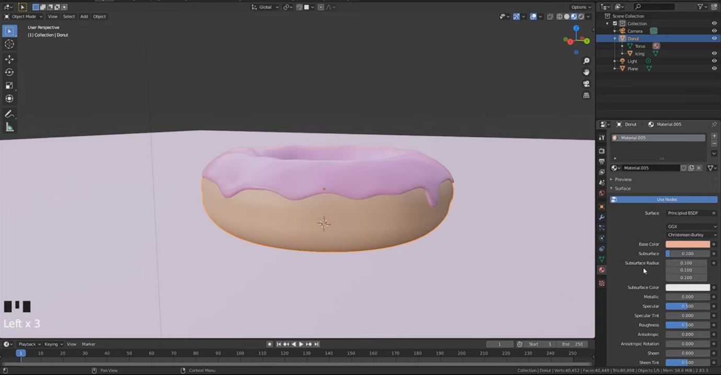Open the Options button in viewport header

pyautogui.click(x=581, y=7)
